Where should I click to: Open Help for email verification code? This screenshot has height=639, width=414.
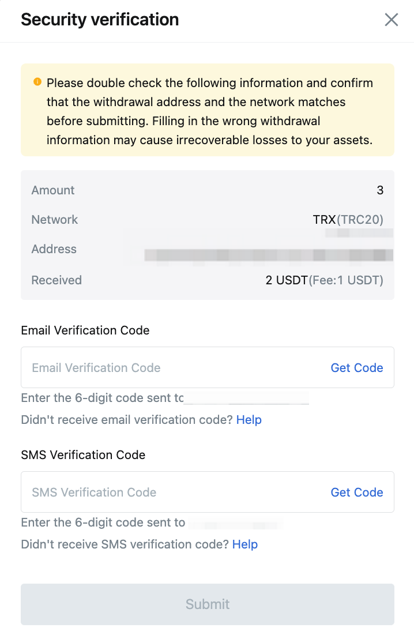click(x=249, y=420)
